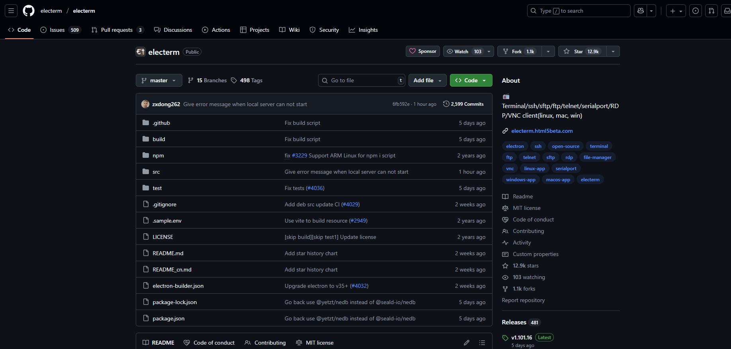Viewport: 731px width, 349px height.
Task: Open commit 6fb592e hash link
Action: click(401, 104)
